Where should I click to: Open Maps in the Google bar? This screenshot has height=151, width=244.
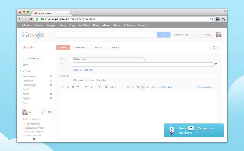(63, 26)
